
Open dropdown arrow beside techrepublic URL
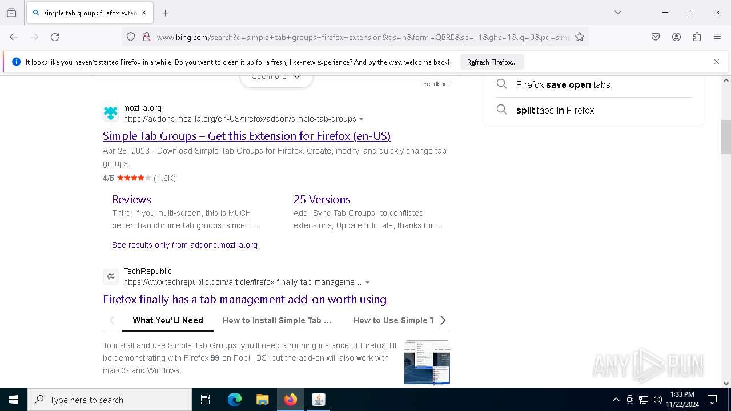(367, 283)
